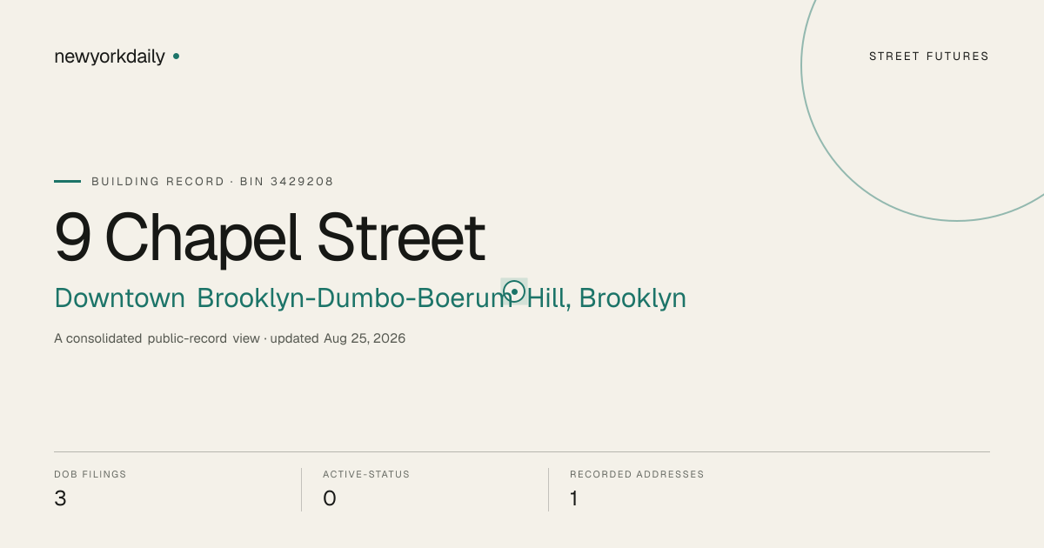Click the word Brooklyn after Hill
Viewport: 1044px width, 548px height.
(632, 298)
